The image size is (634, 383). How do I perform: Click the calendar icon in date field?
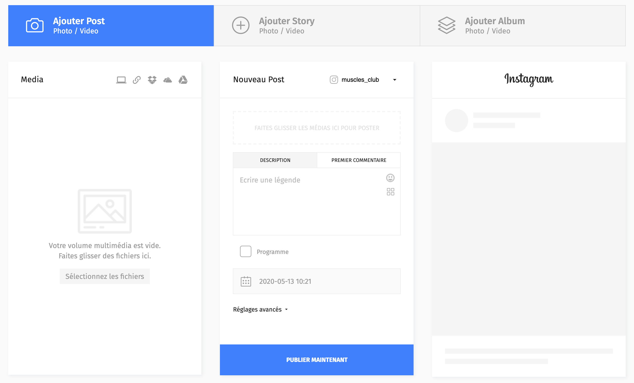coord(246,281)
